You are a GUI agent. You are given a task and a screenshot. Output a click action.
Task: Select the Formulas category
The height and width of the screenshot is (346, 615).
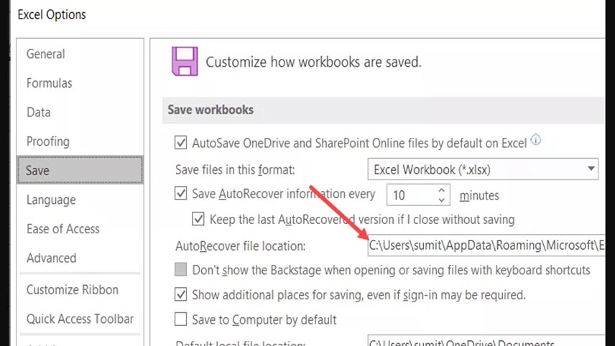[x=50, y=83]
